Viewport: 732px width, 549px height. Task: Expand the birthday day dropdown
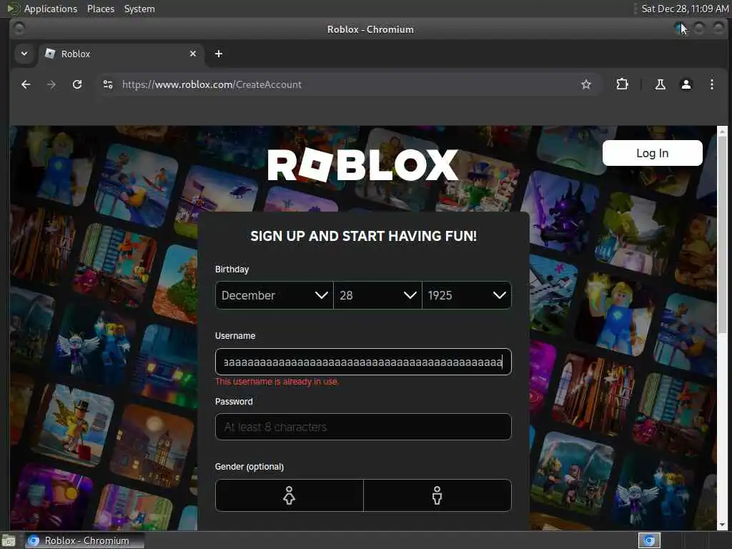point(377,295)
